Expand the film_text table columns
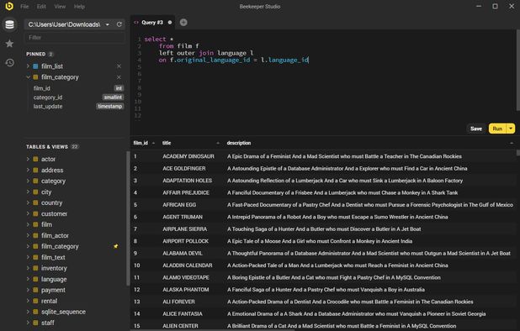Viewport: 520px width, 331px height. click(x=28, y=257)
